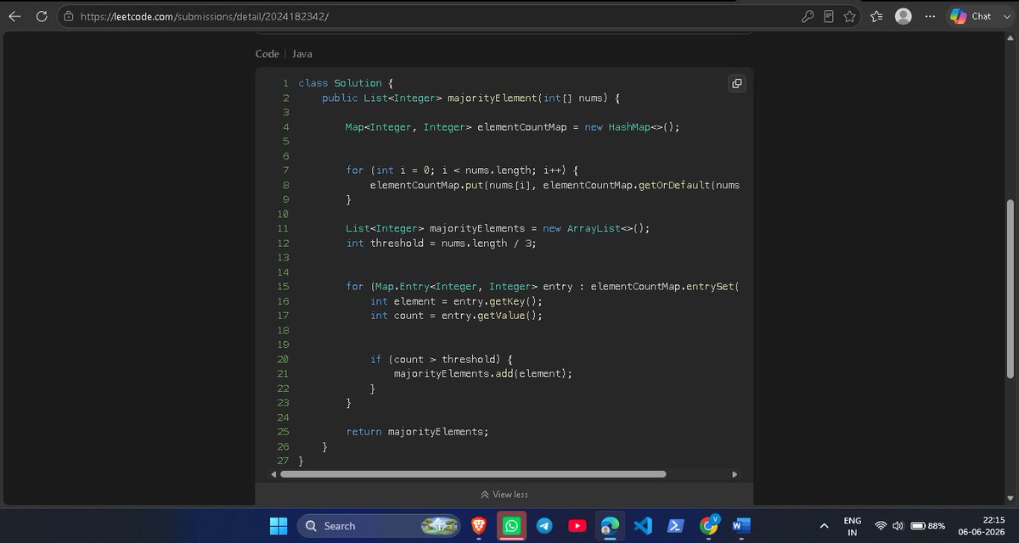This screenshot has width=1019, height=543.
Task: Click the 'Java' language label
Action: click(302, 53)
